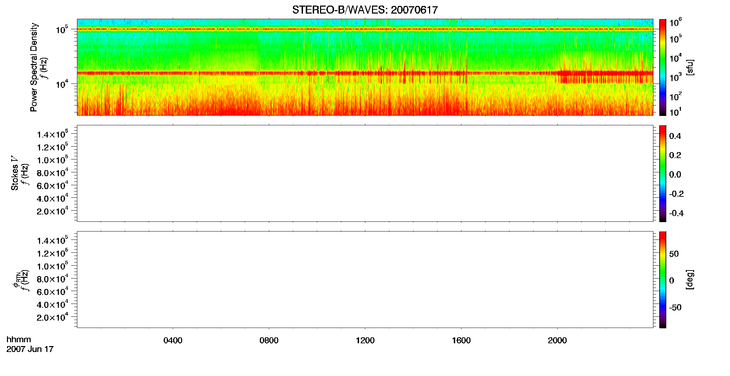The width and height of the screenshot is (730, 376).
Task: Click the Stokes V axis title
Action: pyautogui.click(x=15, y=173)
